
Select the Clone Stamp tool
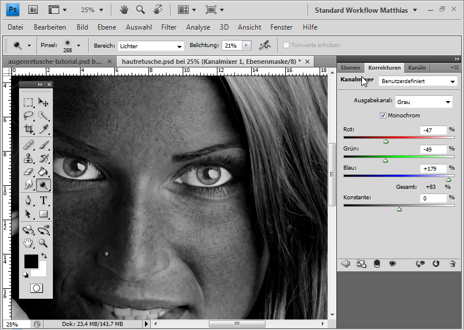(x=28, y=158)
